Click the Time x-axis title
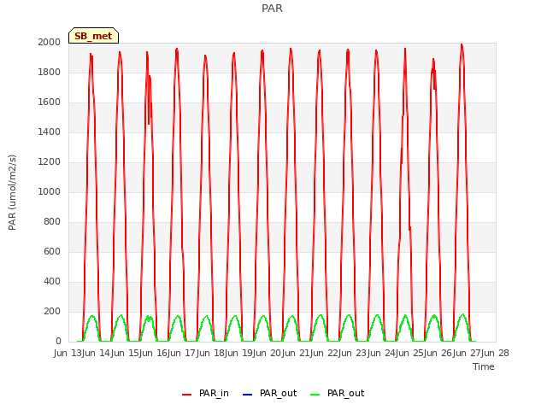The image size is (547, 410). [x=484, y=366]
